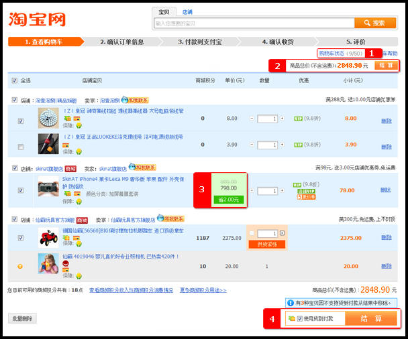Click the orange 搜索 search button
Image resolution: width=408 pixels, height=339 pixels.
pyautogui.click(x=374, y=23)
